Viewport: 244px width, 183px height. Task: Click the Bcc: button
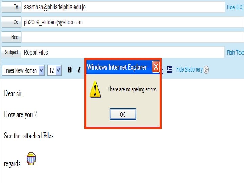pos(11,37)
